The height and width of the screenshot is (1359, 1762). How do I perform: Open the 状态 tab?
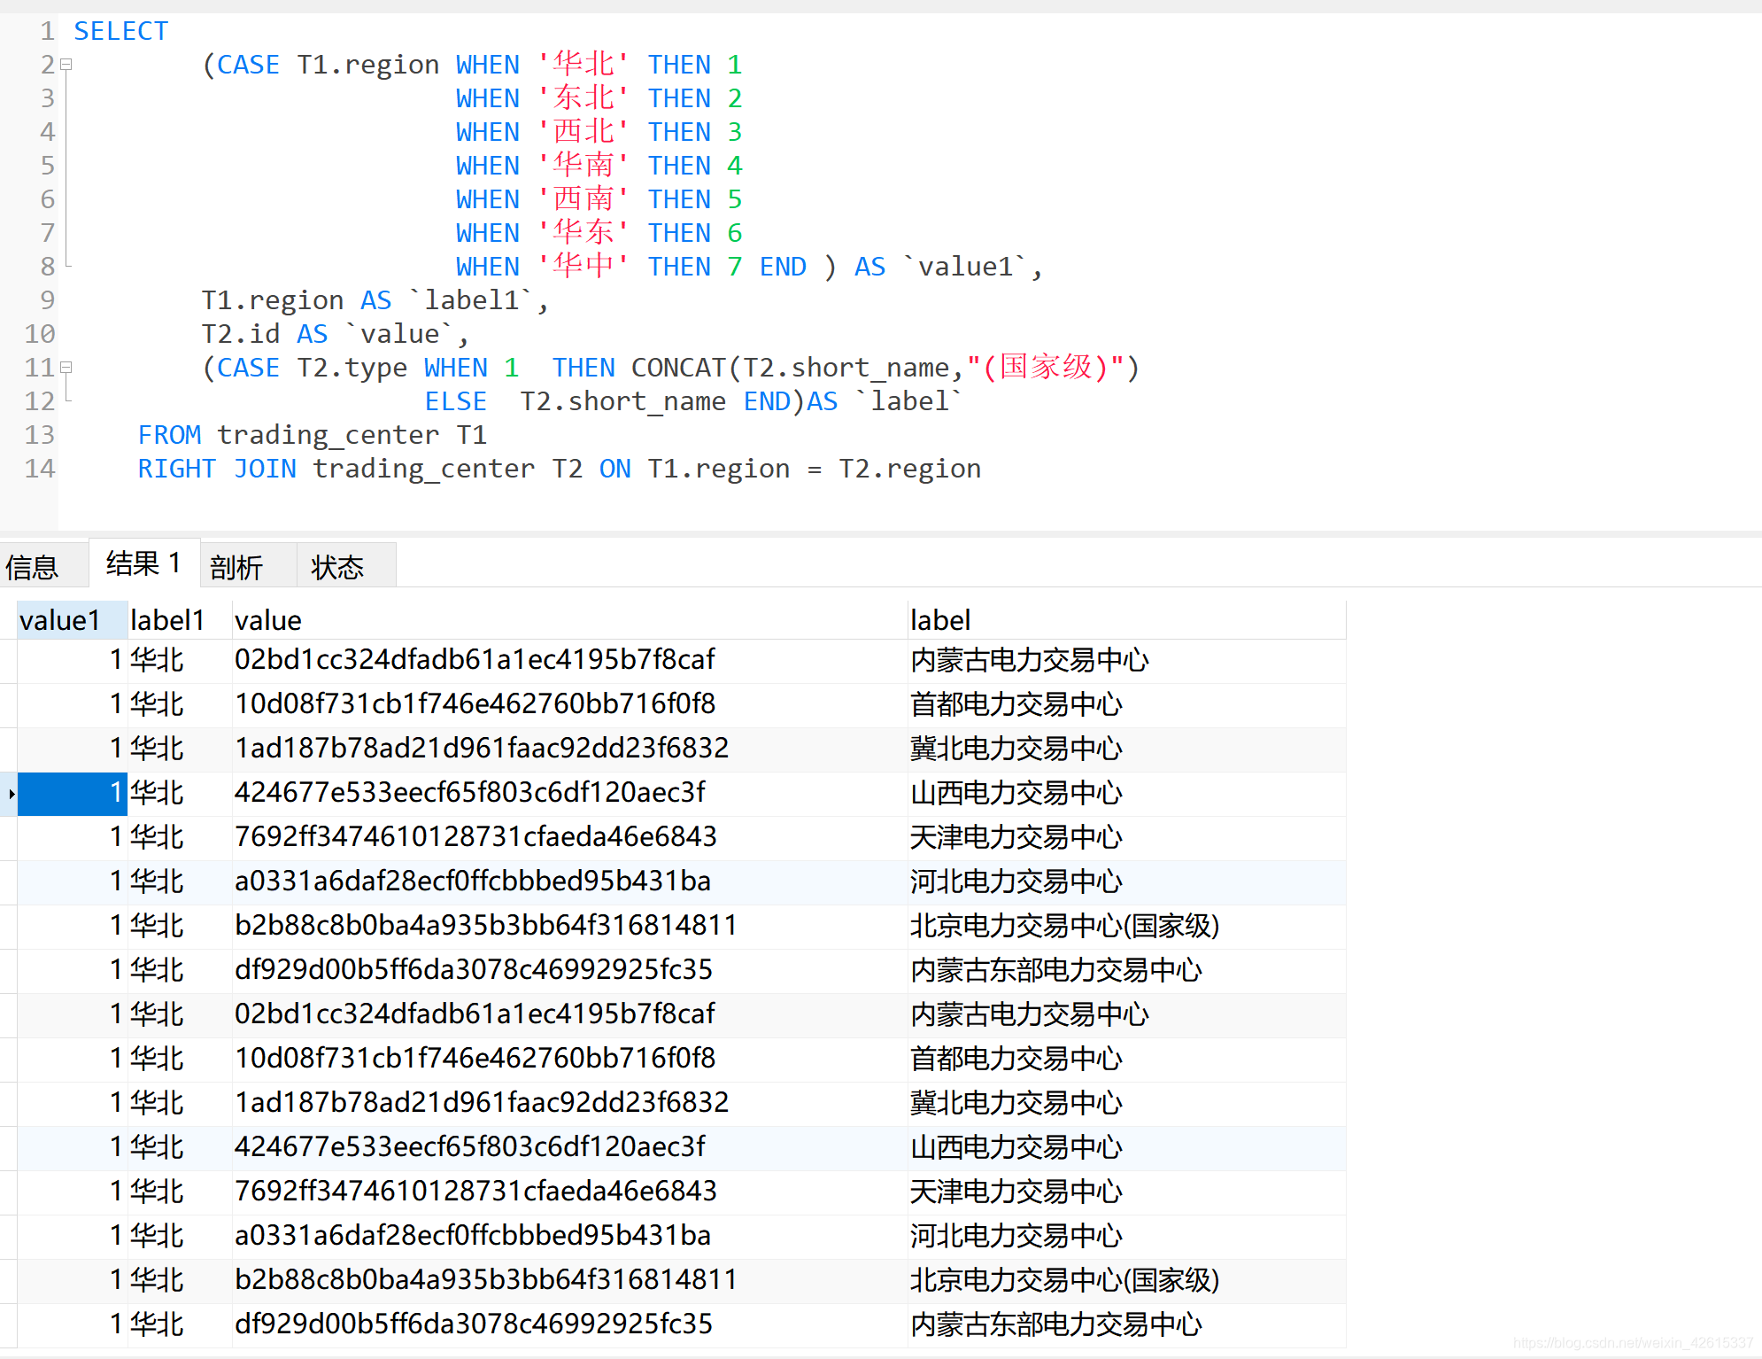tap(337, 567)
